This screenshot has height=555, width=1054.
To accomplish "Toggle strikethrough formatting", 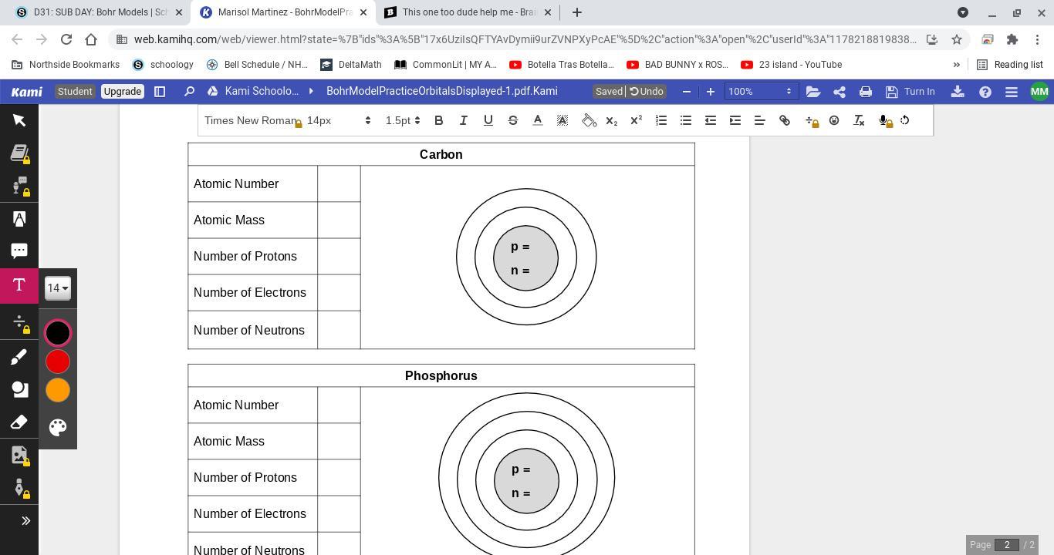I will (x=512, y=120).
